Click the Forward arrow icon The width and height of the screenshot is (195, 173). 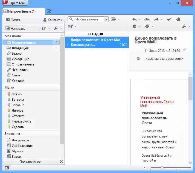pyautogui.click(x=156, y=19)
